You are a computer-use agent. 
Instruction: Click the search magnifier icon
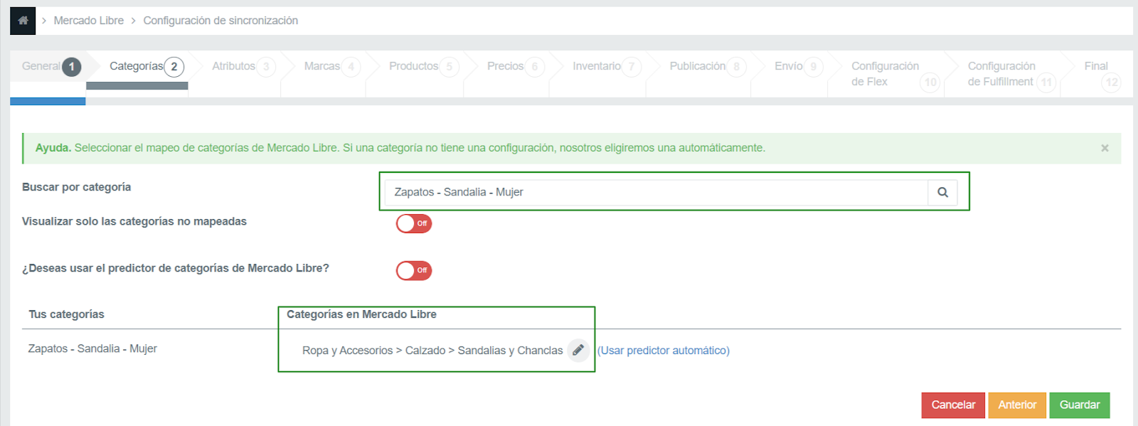pyautogui.click(x=942, y=192)
